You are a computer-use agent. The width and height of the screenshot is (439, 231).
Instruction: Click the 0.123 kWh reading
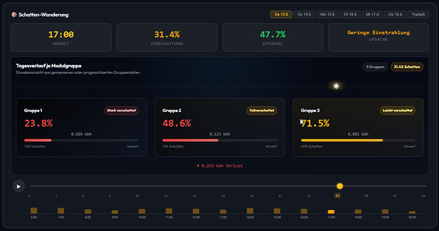tap(220, 134)
